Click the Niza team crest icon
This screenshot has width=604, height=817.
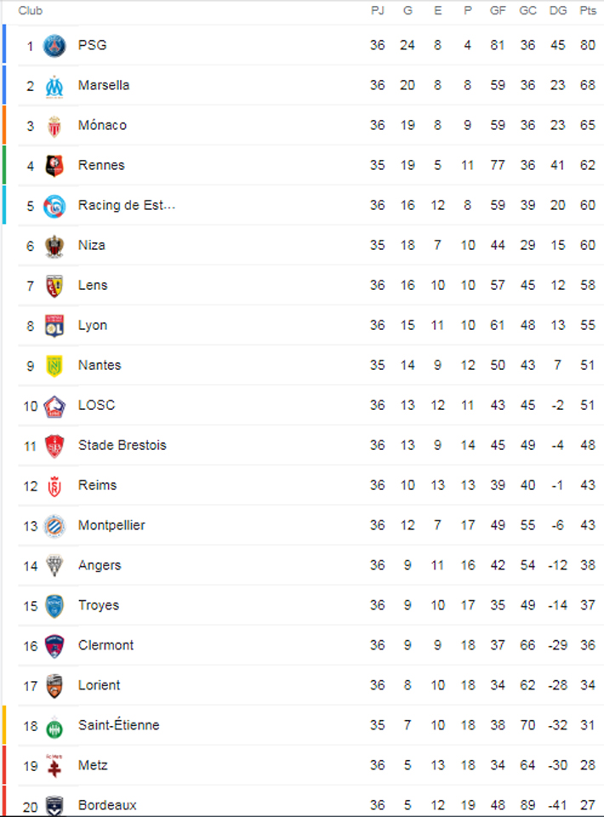(x=54, y=246)
